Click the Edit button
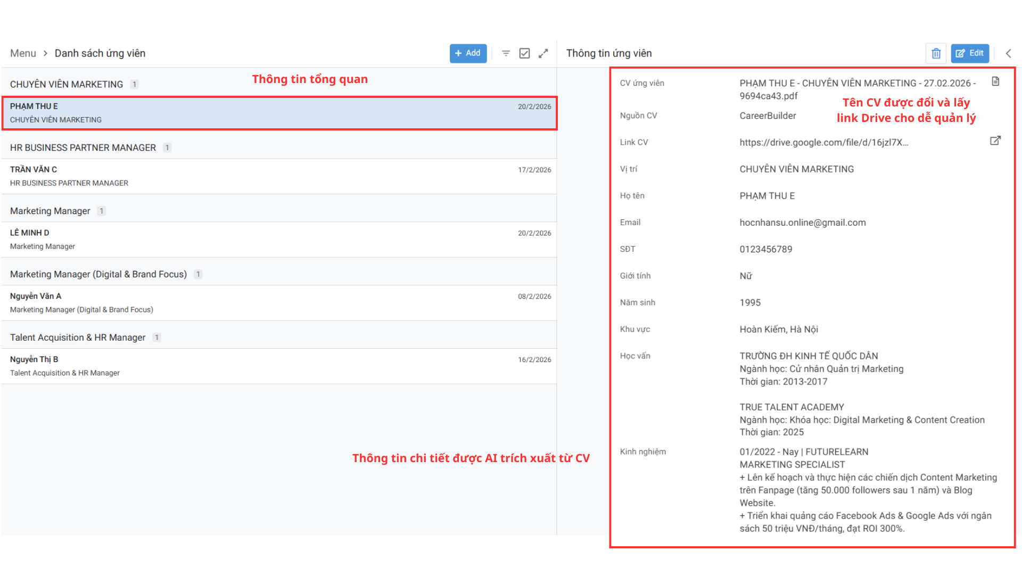This screenshot has height=575, width=1022. tap(970, 53)
